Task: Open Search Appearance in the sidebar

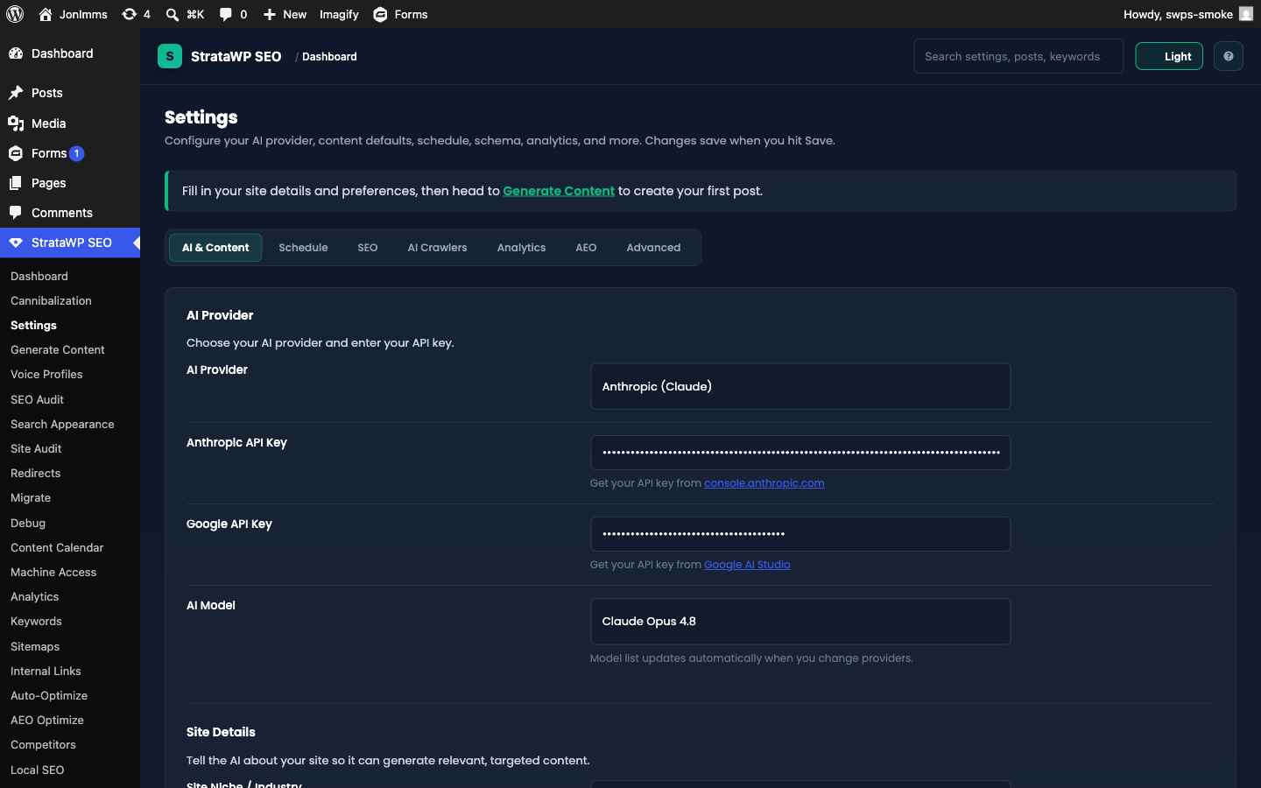Action: pos(62,424)
